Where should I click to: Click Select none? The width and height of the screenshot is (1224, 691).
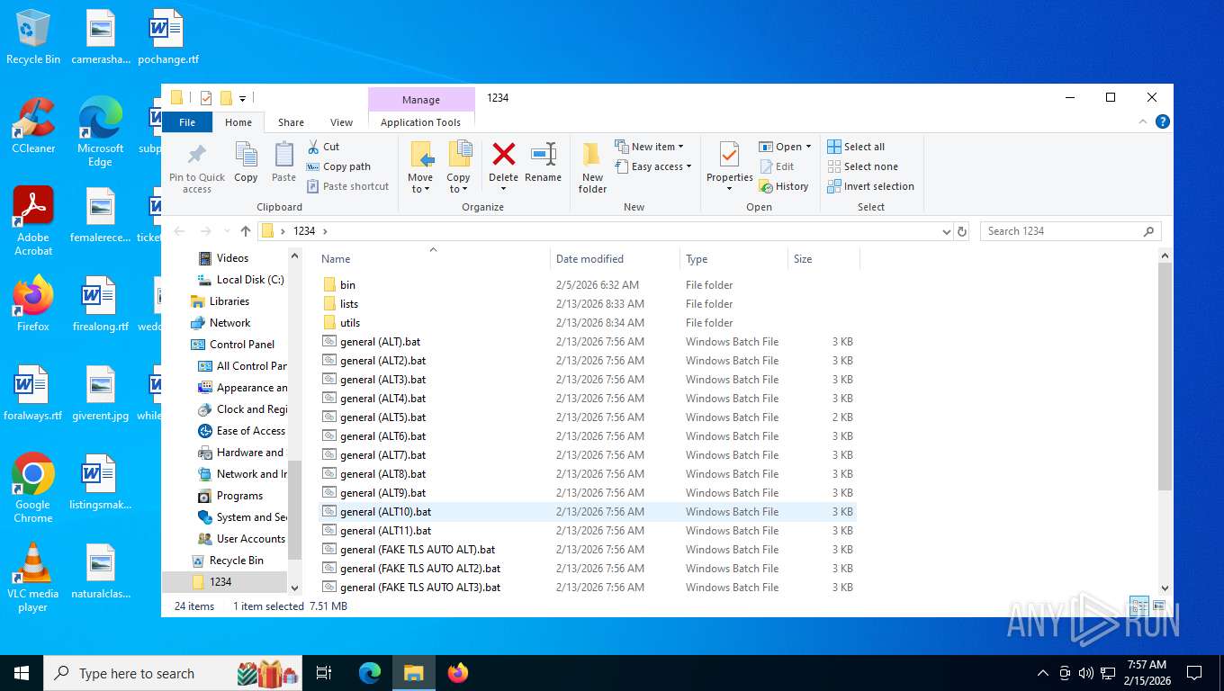862,166
